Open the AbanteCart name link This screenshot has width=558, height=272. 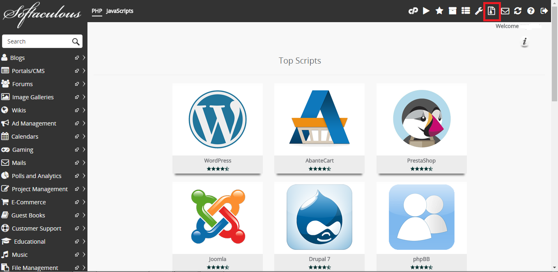[319, 160]
